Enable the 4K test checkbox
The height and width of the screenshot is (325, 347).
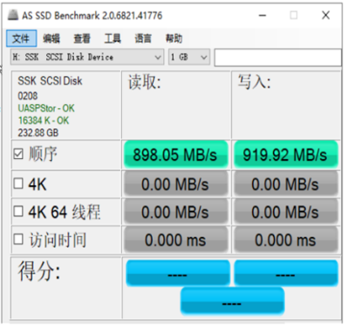point(18,183)
